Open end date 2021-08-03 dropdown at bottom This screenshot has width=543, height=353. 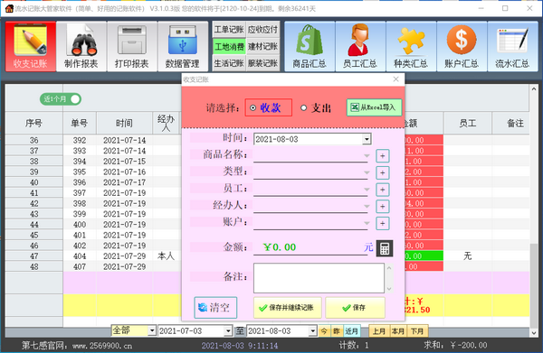(313, 331)
